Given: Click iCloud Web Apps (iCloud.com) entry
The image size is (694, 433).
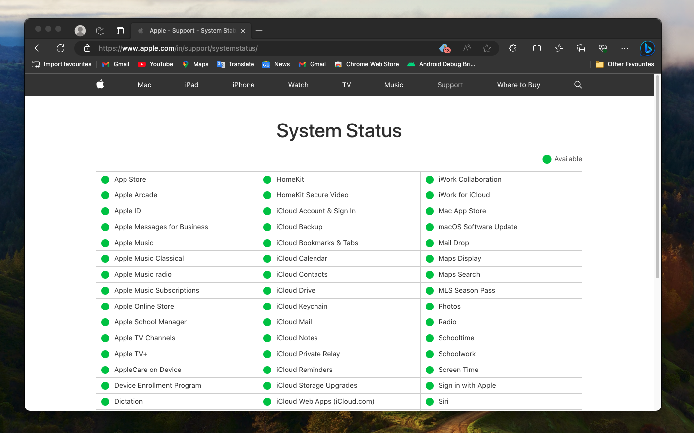Looking at the screenshot, I should (339, 401).
